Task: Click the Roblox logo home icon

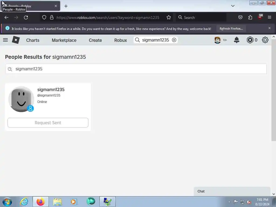Action: coord(16,40)
